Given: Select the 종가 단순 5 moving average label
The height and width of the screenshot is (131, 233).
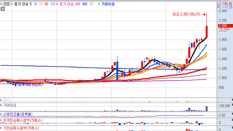Looking at the screenshot, I should (x=23, y=4).
